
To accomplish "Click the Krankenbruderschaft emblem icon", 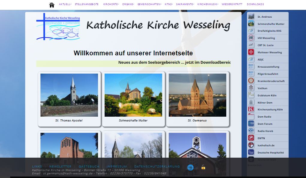I will coord(251,81).
